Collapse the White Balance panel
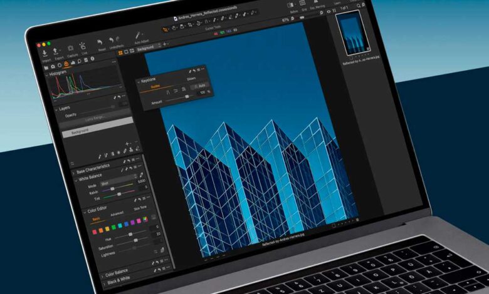This screenshot has width=489, height=294. point(76,180)
